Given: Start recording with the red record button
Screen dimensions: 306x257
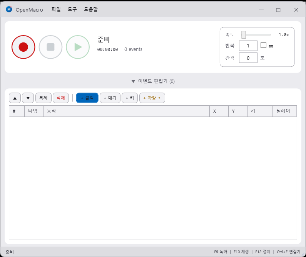Looking at the screenshot, I should (23, 47).
